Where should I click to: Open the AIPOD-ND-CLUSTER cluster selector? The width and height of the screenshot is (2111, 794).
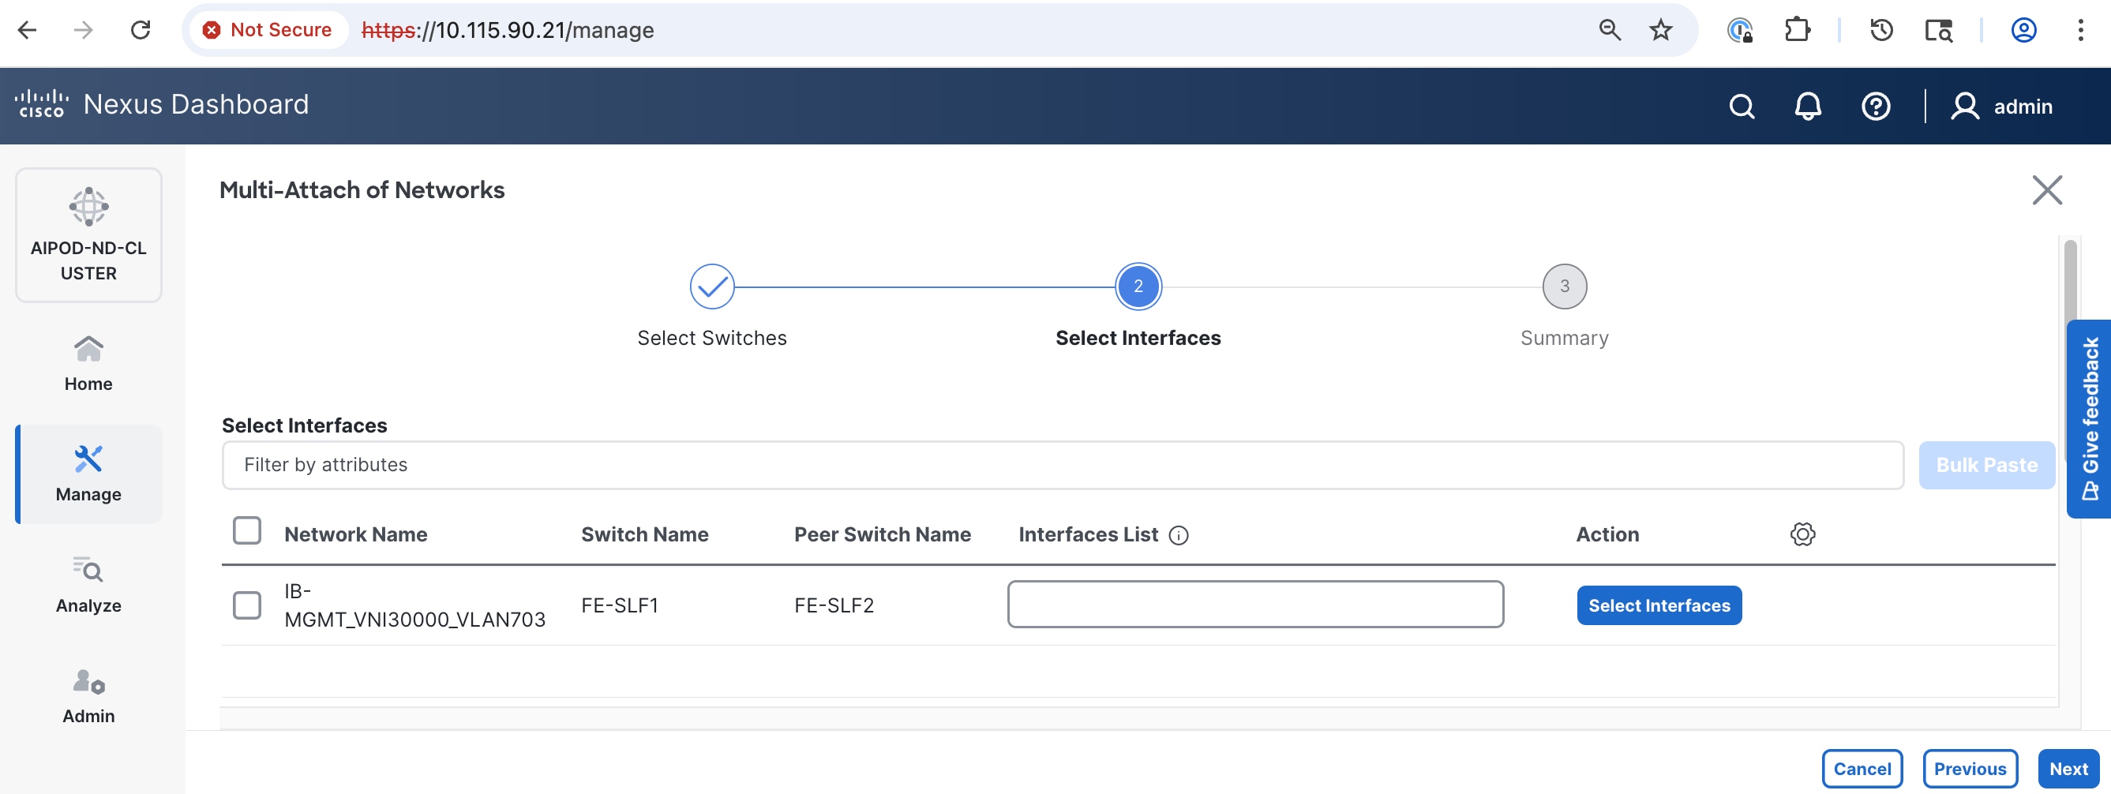pyautogui.click(x=88, y=235)
